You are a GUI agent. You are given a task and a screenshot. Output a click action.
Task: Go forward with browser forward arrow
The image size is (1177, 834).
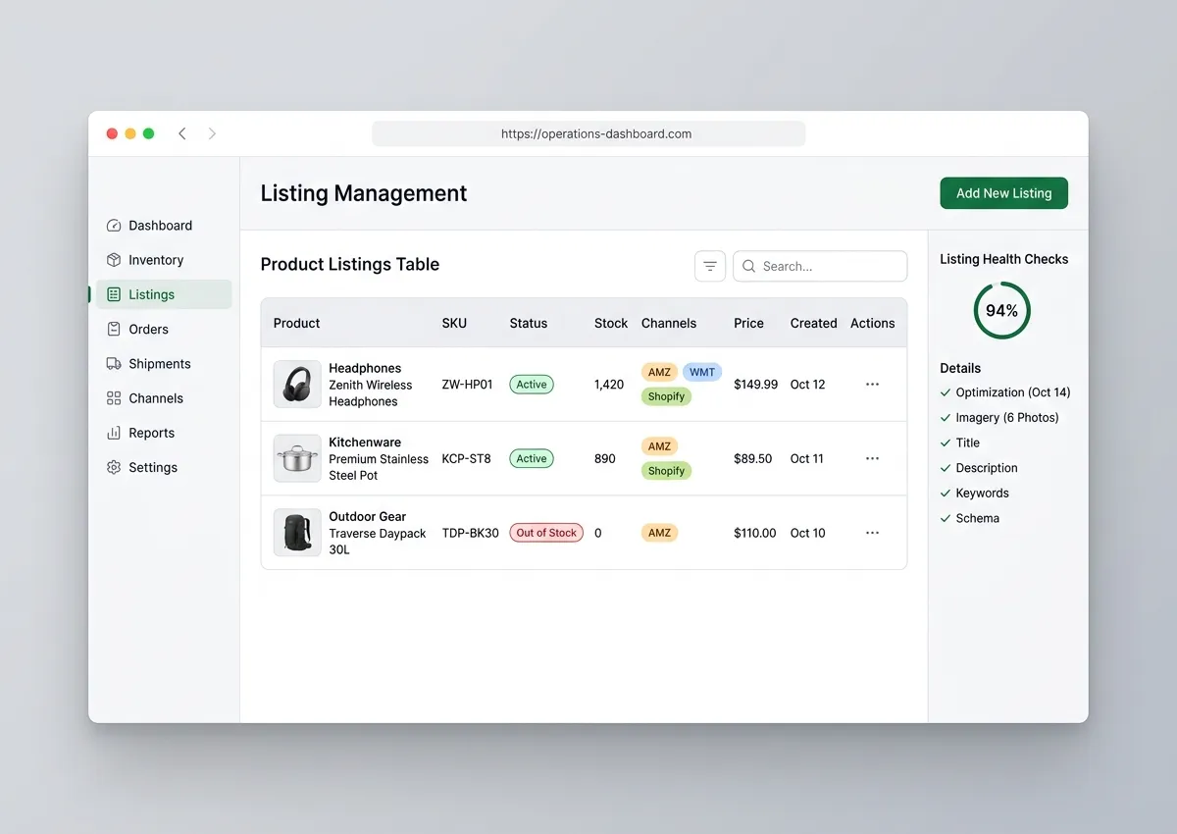pyautogui.click(x=212, y=133)
